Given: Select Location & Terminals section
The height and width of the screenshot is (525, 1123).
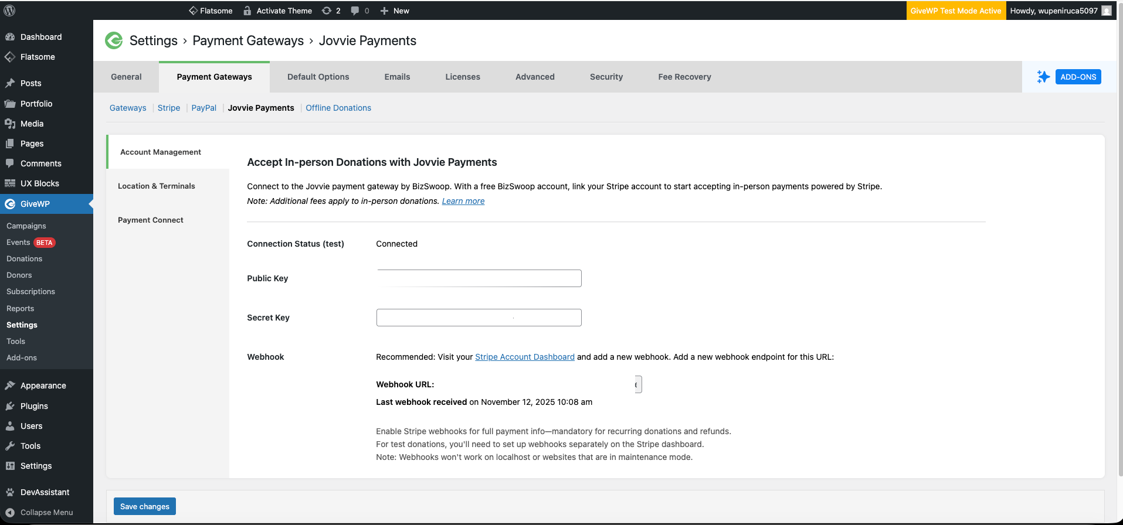Looking at the screenshot, I should (157, 186).
